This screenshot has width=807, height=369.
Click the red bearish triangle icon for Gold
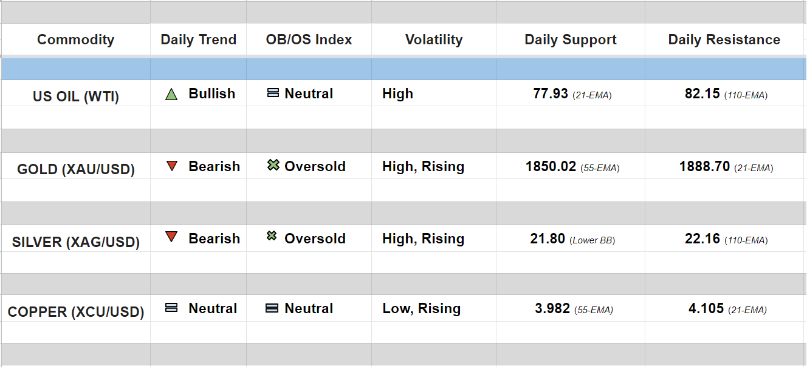click(171, 166)
